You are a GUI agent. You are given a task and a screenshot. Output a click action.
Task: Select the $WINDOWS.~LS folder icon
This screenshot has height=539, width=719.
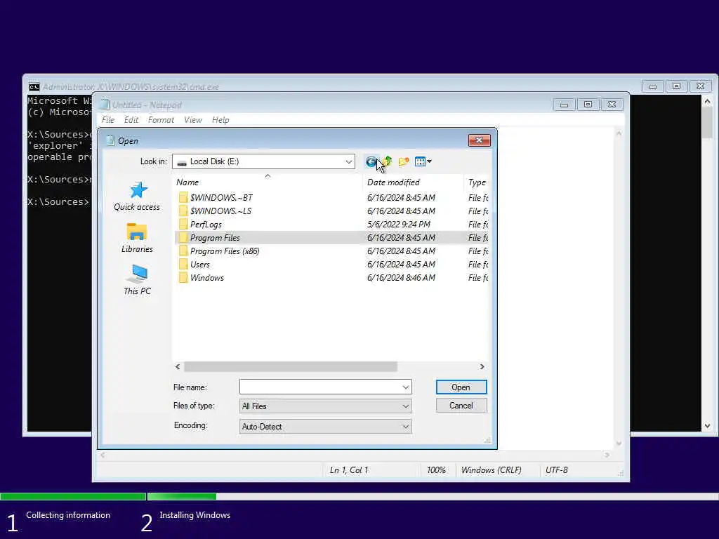(183, 211)
